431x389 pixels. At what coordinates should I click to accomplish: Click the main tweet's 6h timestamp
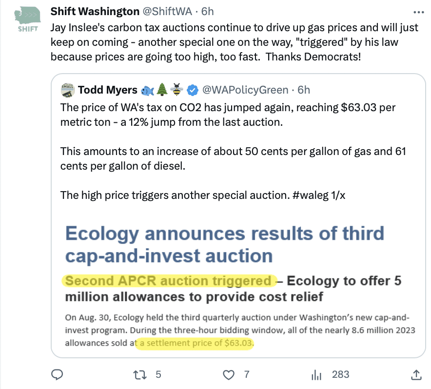click(x=208, y=11)
